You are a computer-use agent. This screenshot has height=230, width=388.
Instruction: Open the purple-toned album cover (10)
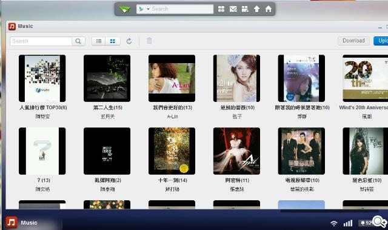(x=302, y=78)
